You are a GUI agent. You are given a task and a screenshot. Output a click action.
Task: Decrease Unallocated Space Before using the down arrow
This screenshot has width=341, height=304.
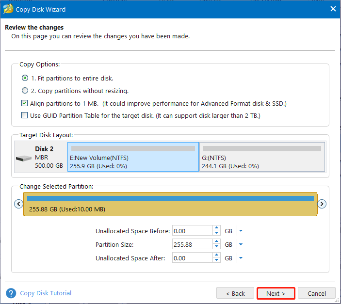click(216, 233)
